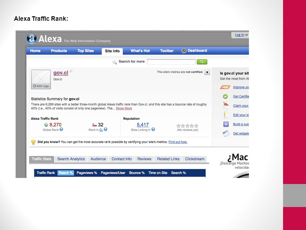This screenshot has height=230, width=306.
Task: Switch to the Related Links tab
Action: point(168,159)
